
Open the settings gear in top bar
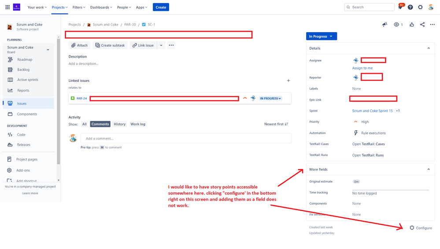click(x=420, y=7)
